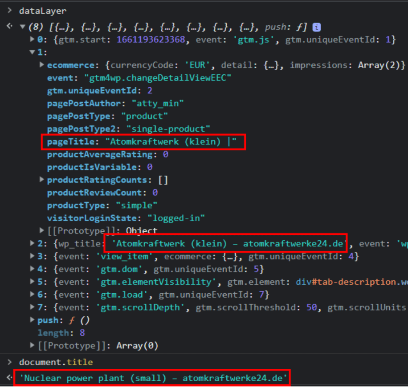Viewport: 408px width, 387px height.
Task: Collapse the expanded item 1 object
Action: click(x=32, y=52)
